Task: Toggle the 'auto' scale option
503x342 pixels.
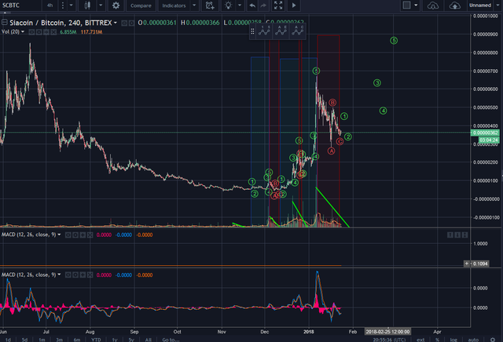Action: pos(473,340)
